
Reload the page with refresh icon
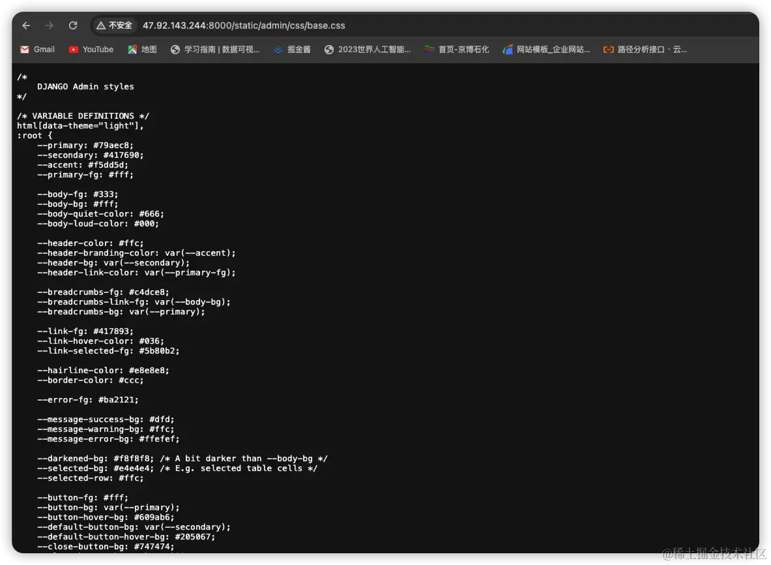(73, 25)
